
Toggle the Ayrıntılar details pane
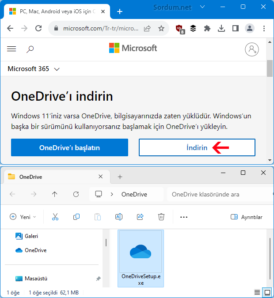point(247,217)
